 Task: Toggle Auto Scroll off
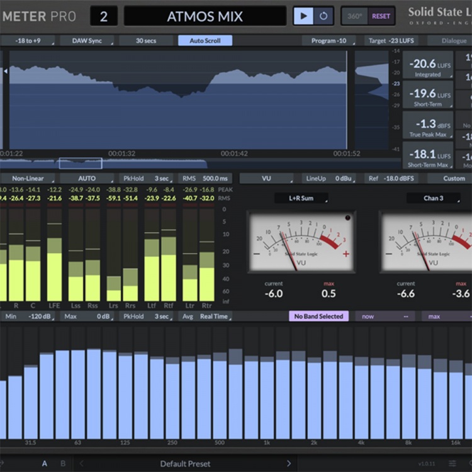[205, 41]
